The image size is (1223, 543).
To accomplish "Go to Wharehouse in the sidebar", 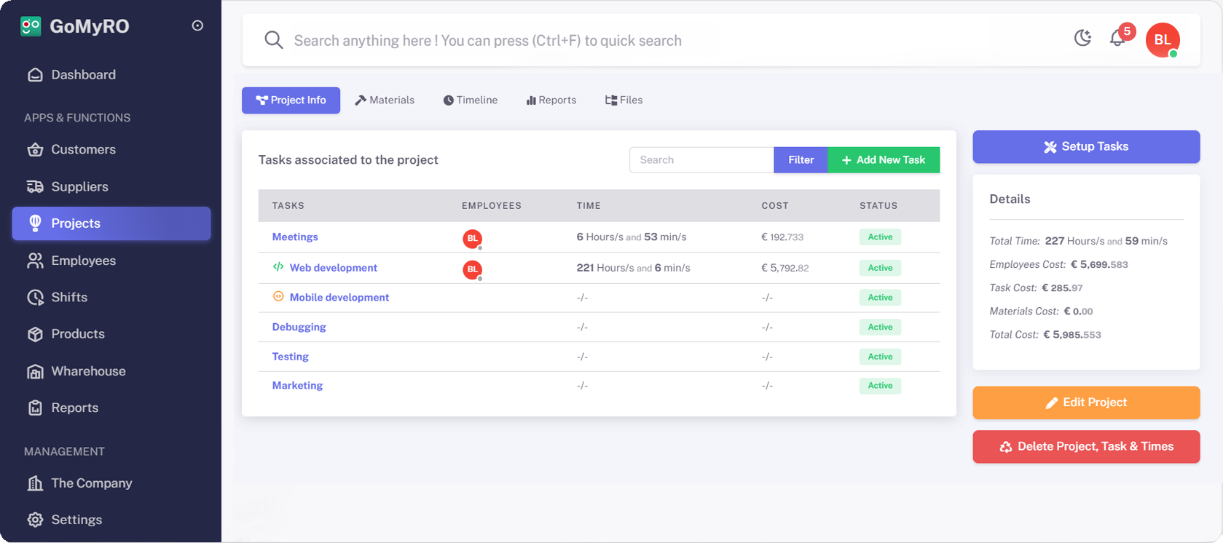I will (x=88, y=371).
